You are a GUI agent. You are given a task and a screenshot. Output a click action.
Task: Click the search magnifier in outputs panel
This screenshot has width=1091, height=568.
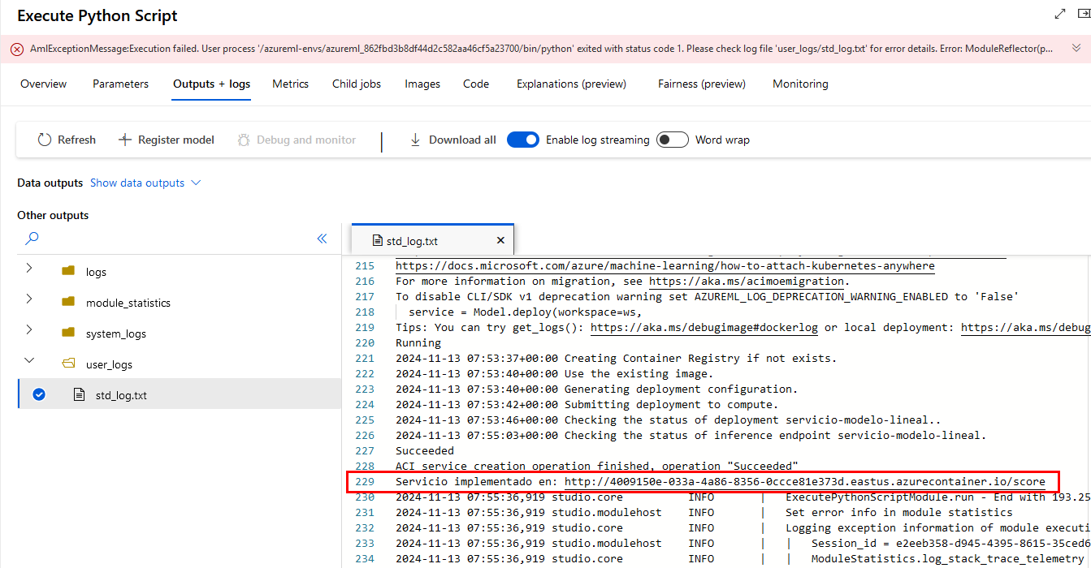(x=32, y=239)
